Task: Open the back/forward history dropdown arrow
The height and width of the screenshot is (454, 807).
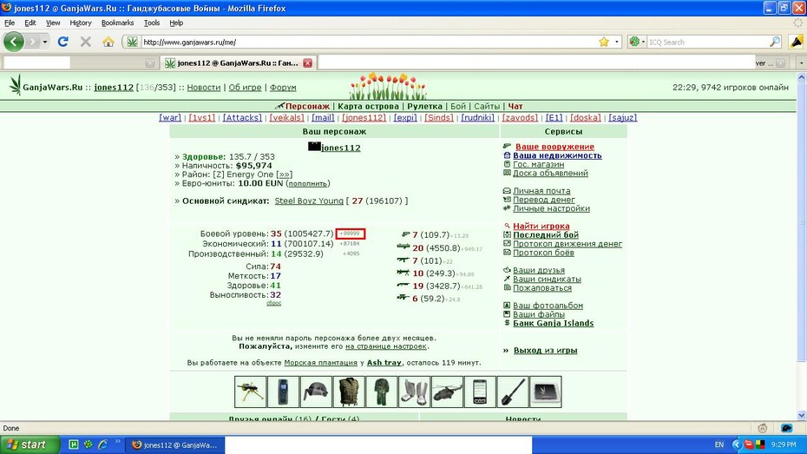Action: 45,42
